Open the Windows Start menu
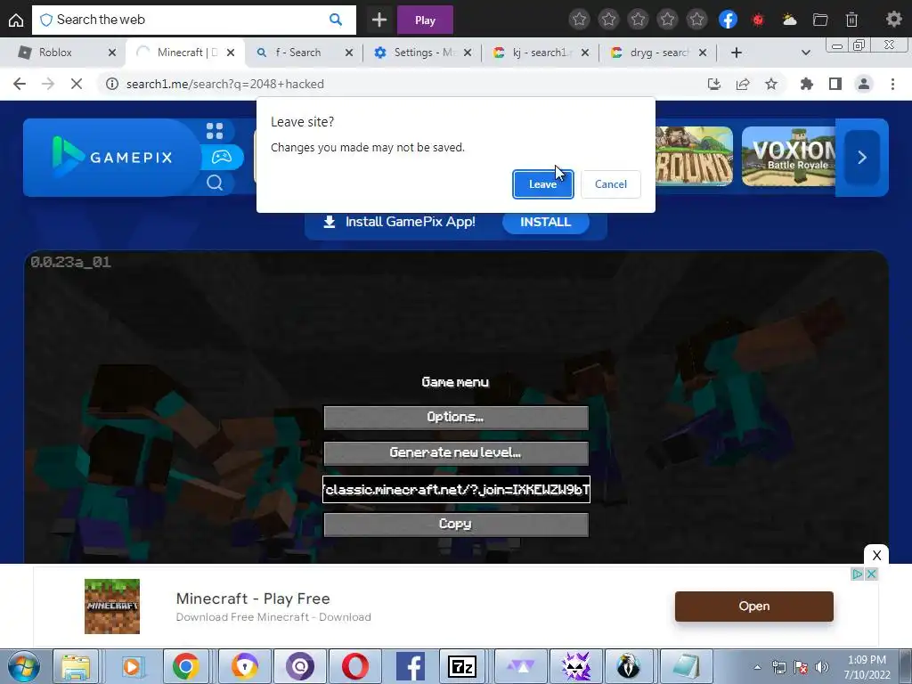Image resolution: width=912 pixels, height=684 pixels. [x=23, y=666]
